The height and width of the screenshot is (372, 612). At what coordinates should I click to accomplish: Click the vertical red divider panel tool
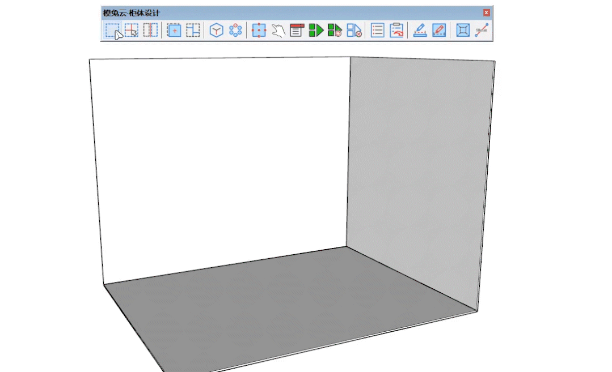[x=150, y=30]
